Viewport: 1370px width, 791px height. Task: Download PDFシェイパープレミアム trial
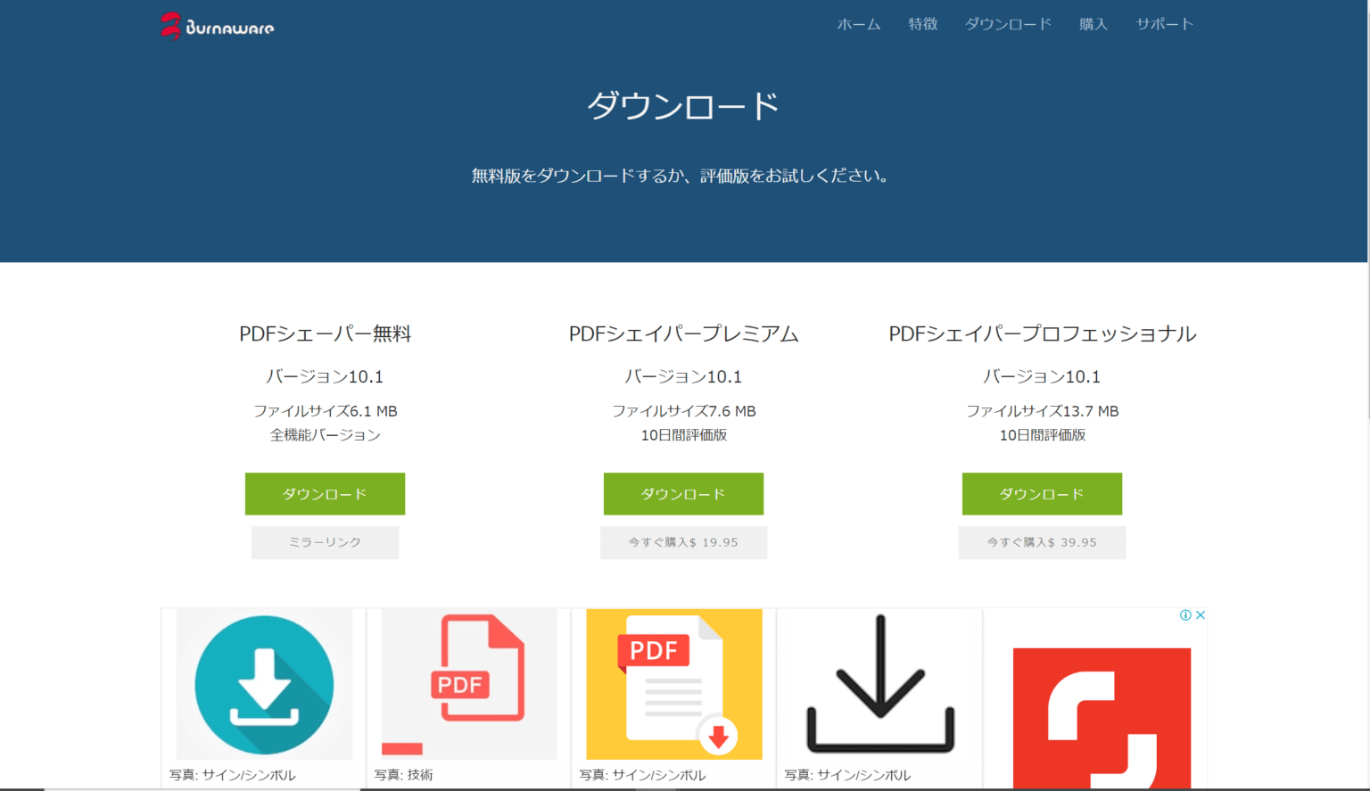(x=683, y=494)
